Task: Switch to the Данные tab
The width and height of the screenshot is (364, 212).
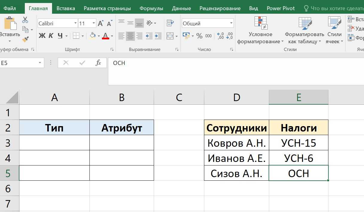Action: click(182, 8)
